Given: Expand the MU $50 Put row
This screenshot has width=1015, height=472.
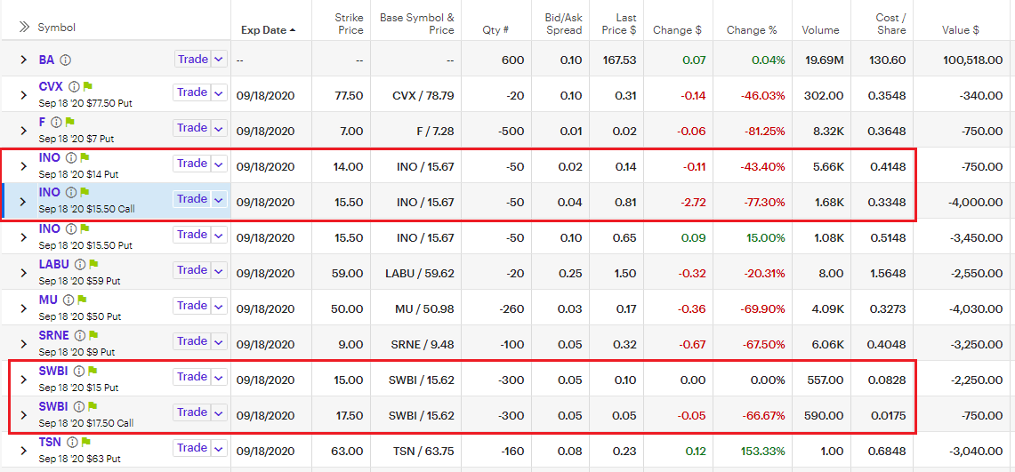Looking at the screenshot, I should click(24, 308).
